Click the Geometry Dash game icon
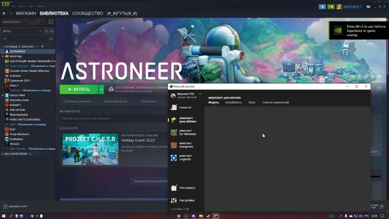 pyautogui.click(x=7, y=100)
